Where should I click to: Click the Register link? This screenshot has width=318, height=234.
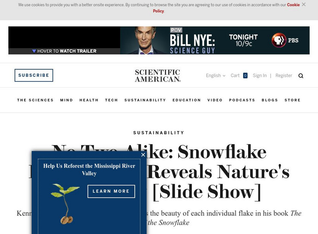coord(284,76)
